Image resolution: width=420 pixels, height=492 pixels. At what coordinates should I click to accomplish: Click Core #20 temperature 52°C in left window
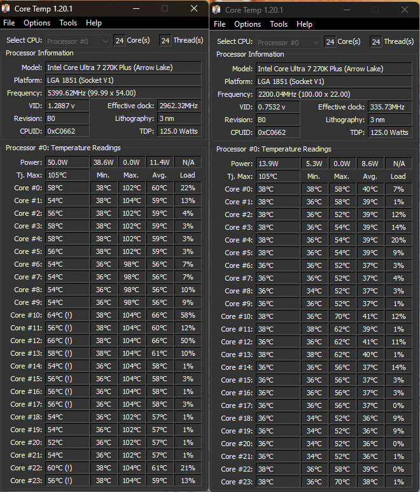67,442
